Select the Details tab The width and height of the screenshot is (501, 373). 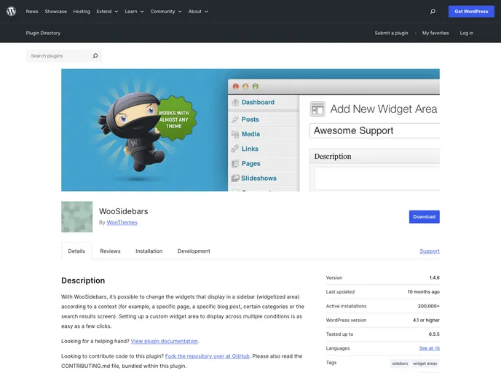[76, 251]
